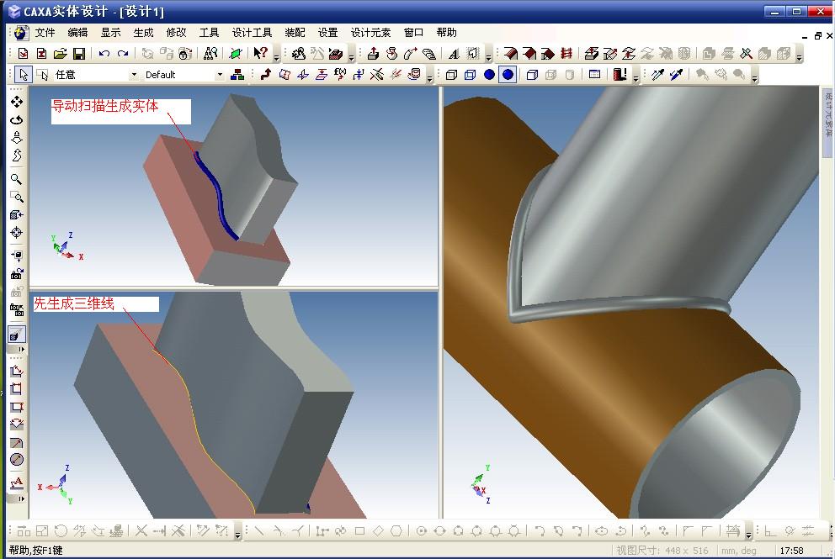
Task: Click the target/look-at view icon
Action: [17, 233]
